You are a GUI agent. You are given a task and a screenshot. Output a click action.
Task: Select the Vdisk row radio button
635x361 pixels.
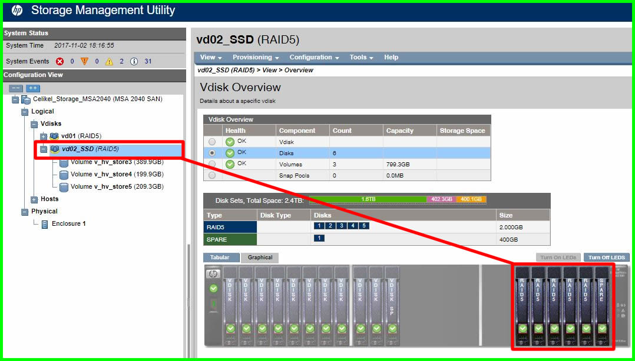(x=212, y=142)
